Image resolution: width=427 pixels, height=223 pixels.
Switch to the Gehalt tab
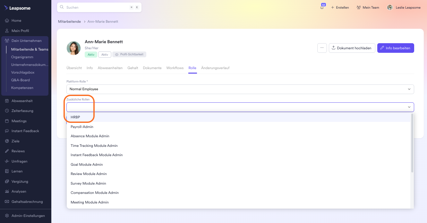[133, 68]
